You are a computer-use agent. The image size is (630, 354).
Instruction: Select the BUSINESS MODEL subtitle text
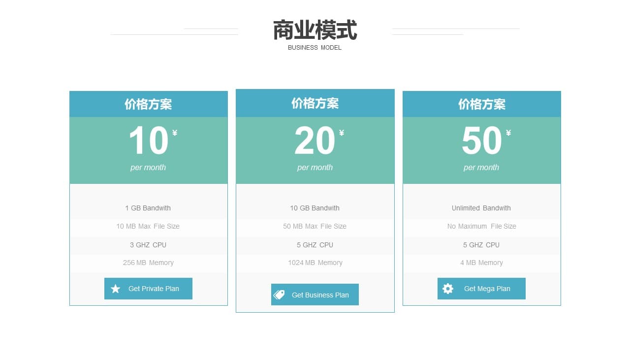pyautogui.click(x=315, y=48)
